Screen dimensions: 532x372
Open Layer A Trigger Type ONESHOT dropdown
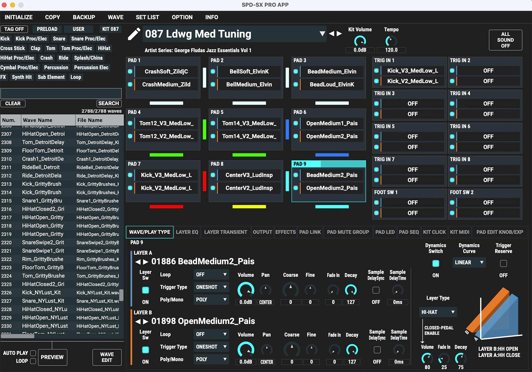coord(211,287)
